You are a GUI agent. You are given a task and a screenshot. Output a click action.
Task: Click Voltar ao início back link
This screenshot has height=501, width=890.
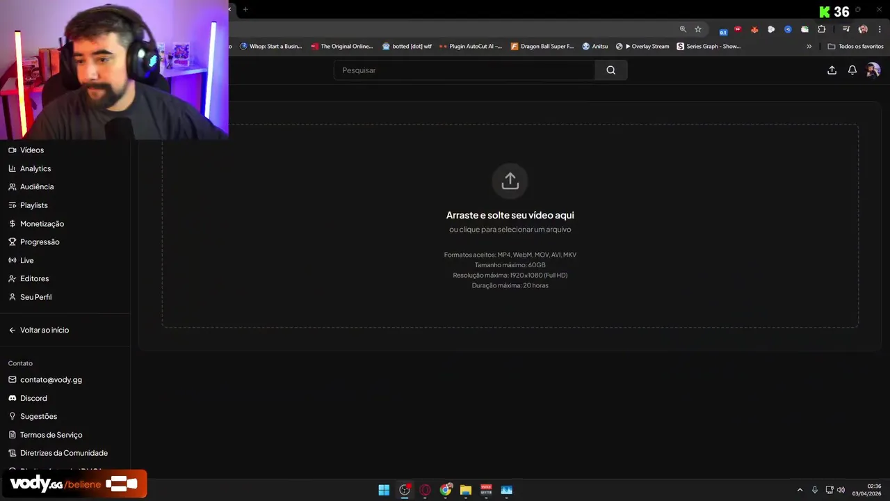[38, 330]
